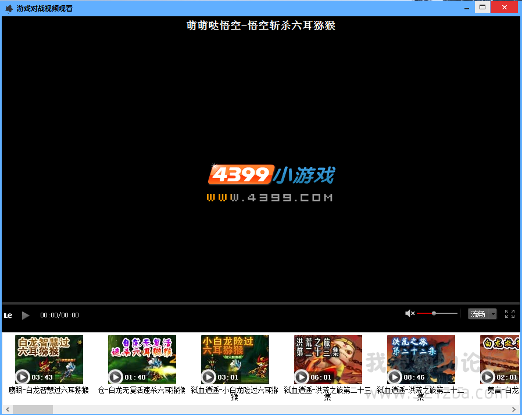Close the 游戏对战视频观看 window
The image size is (522, 415).
coord(505,8)
